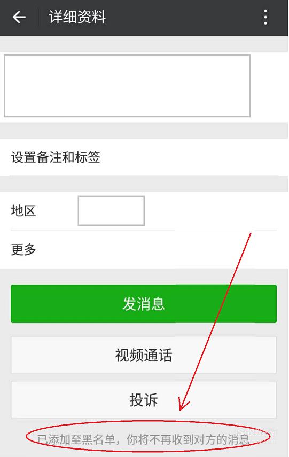Click the 已添加至黑名单 notice text
Screen dimensions: 289x457
pyautogui.click(x=76, y=439)
